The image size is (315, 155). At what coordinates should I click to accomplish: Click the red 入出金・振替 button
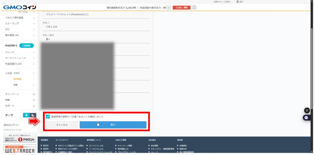coord(181,7)
